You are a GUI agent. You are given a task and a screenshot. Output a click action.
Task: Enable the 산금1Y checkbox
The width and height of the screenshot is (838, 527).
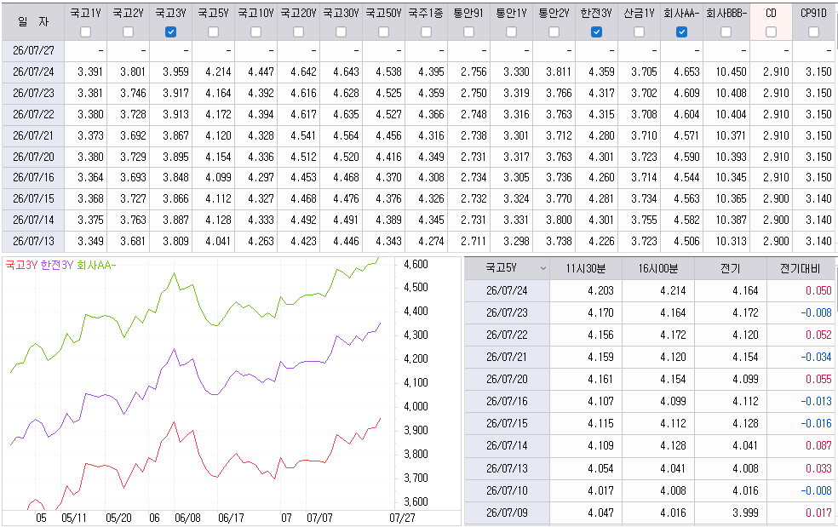click(640, 32)
